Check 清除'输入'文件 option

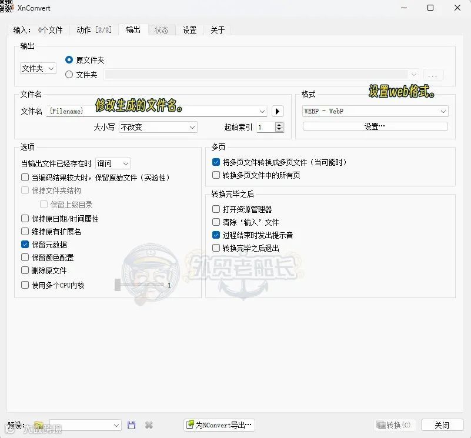tap(216, 222)
